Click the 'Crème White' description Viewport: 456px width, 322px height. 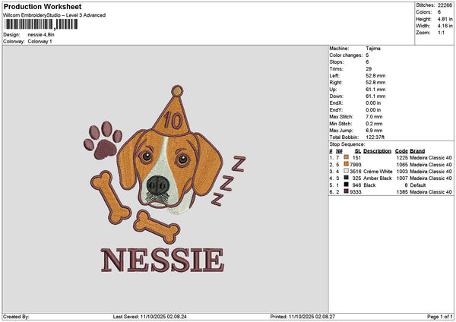(x=378, y=171)
